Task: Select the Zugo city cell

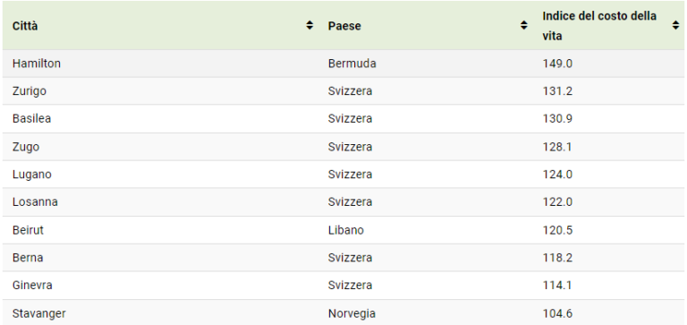Action: (x=160, y=147)
